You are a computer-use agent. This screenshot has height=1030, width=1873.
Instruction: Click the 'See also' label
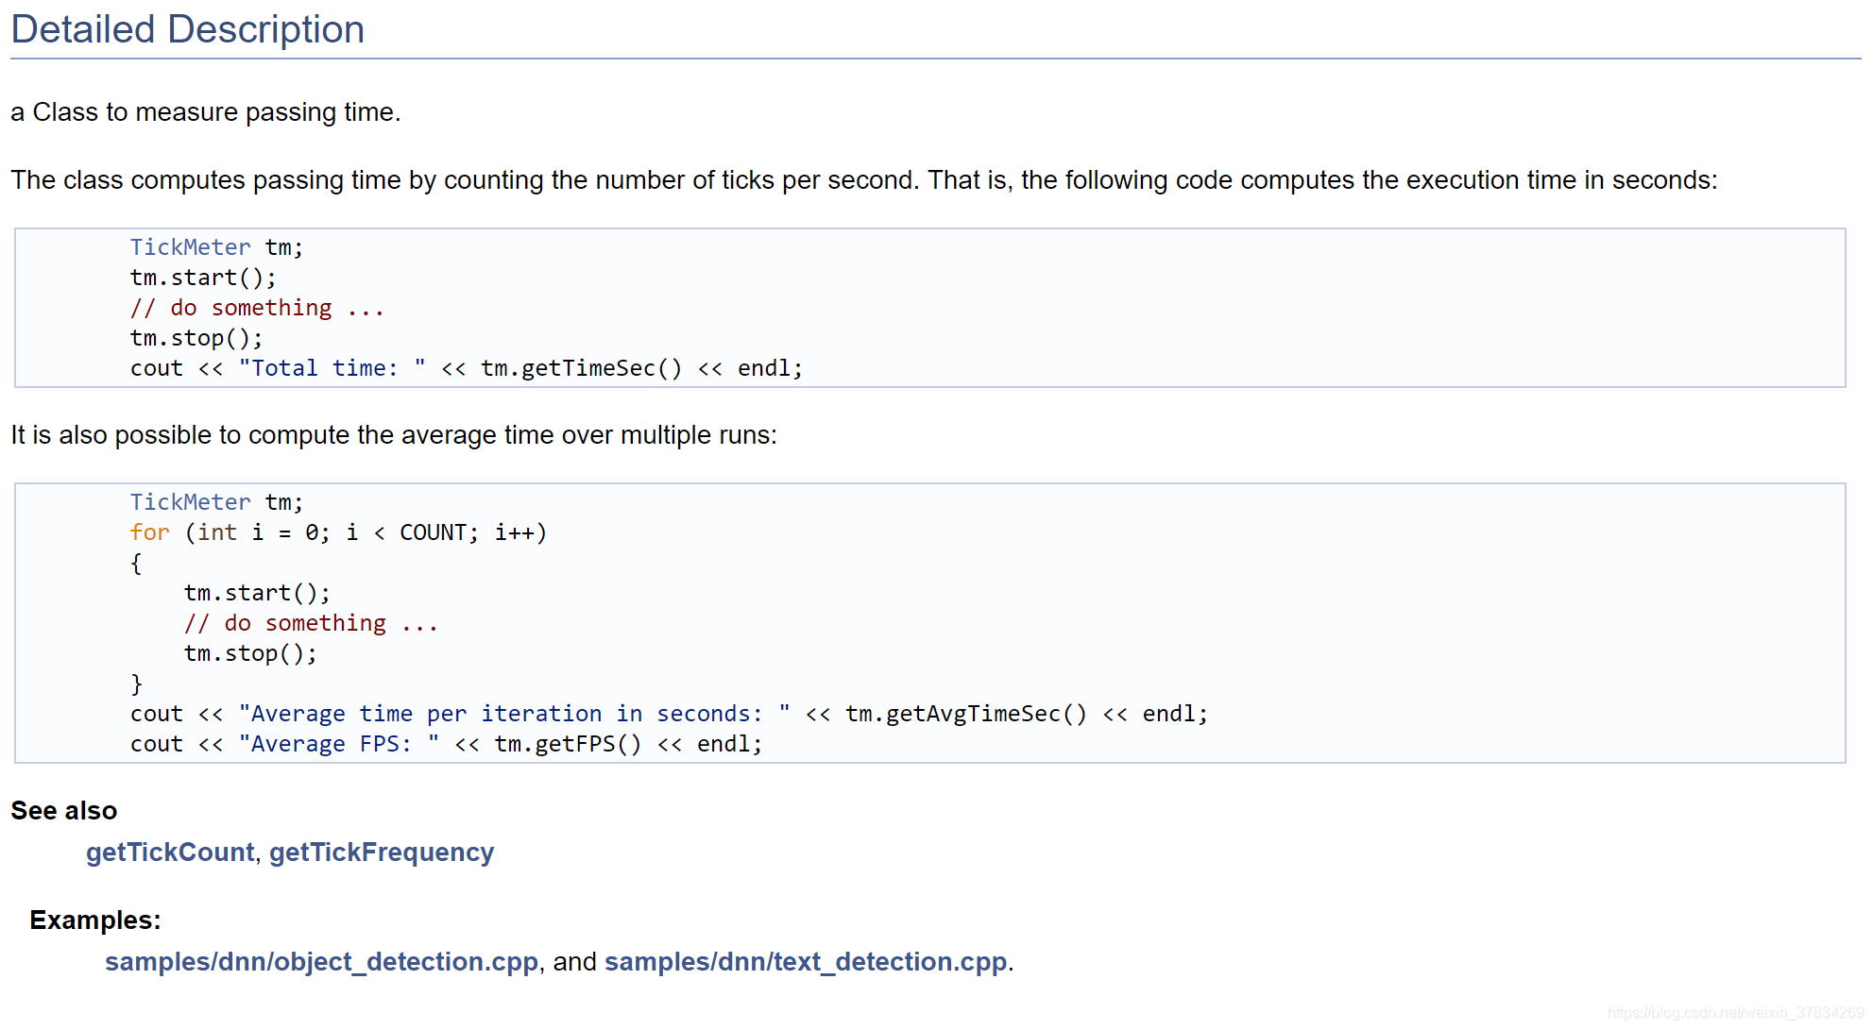tap(64, 811)
